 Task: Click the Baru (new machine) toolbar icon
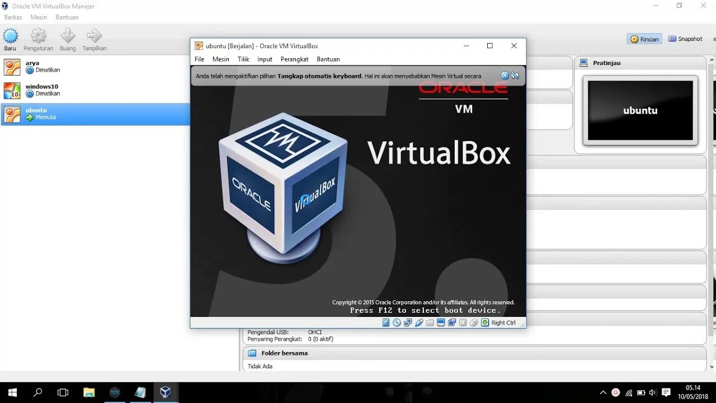point(11,36)
